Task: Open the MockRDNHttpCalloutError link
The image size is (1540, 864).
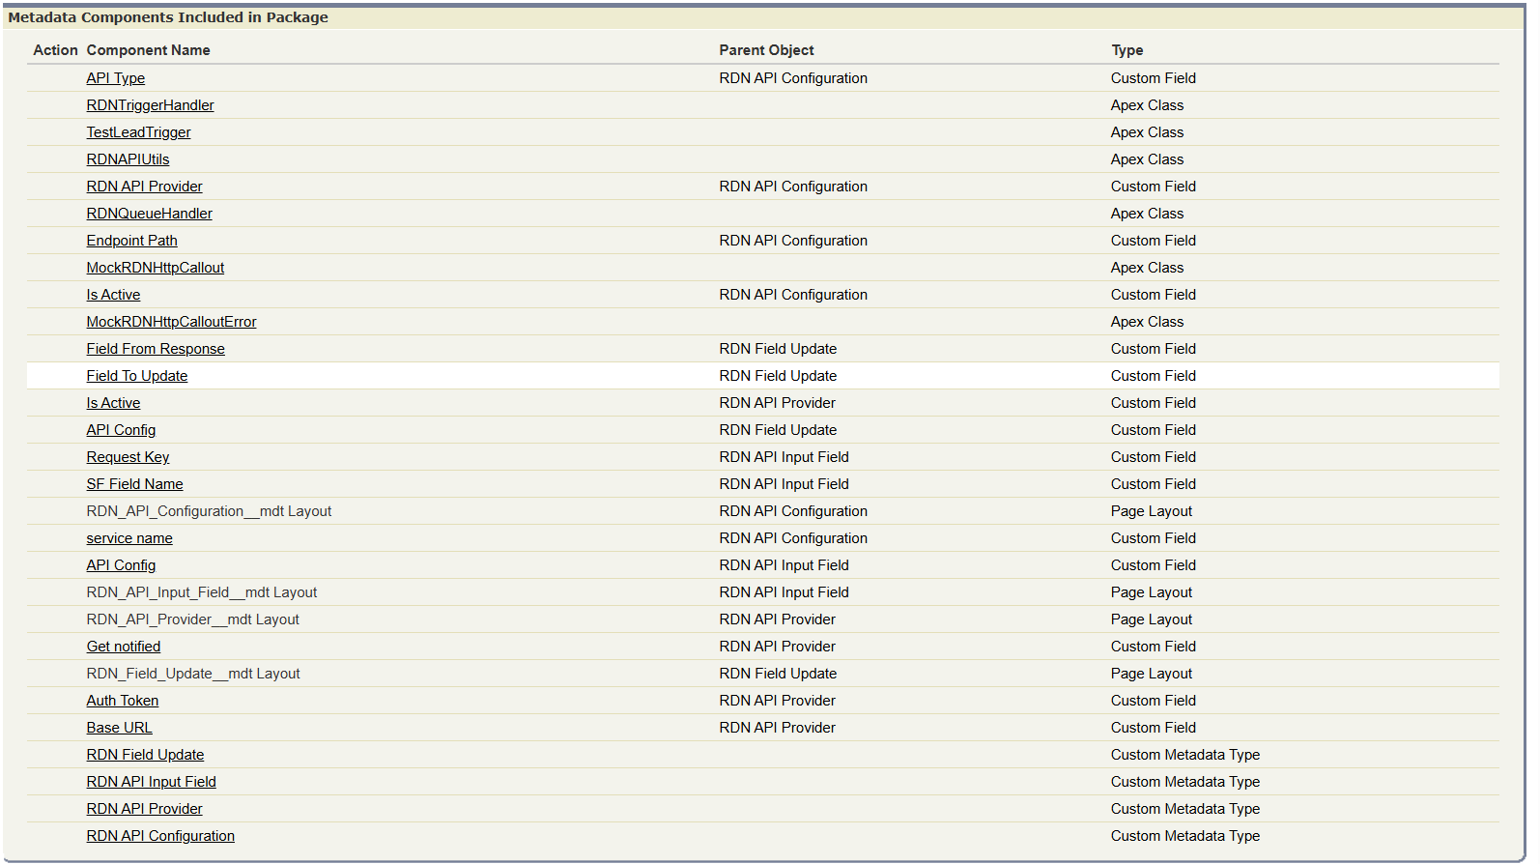Action: pyautogui.click(x=171, y=322)
